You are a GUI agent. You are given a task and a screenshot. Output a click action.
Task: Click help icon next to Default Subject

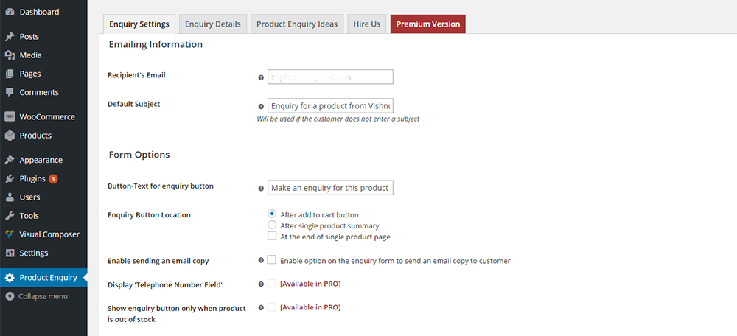261,107
